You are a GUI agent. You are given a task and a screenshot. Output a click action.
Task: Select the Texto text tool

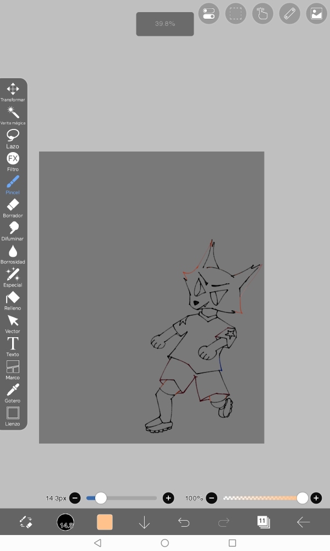13,347
